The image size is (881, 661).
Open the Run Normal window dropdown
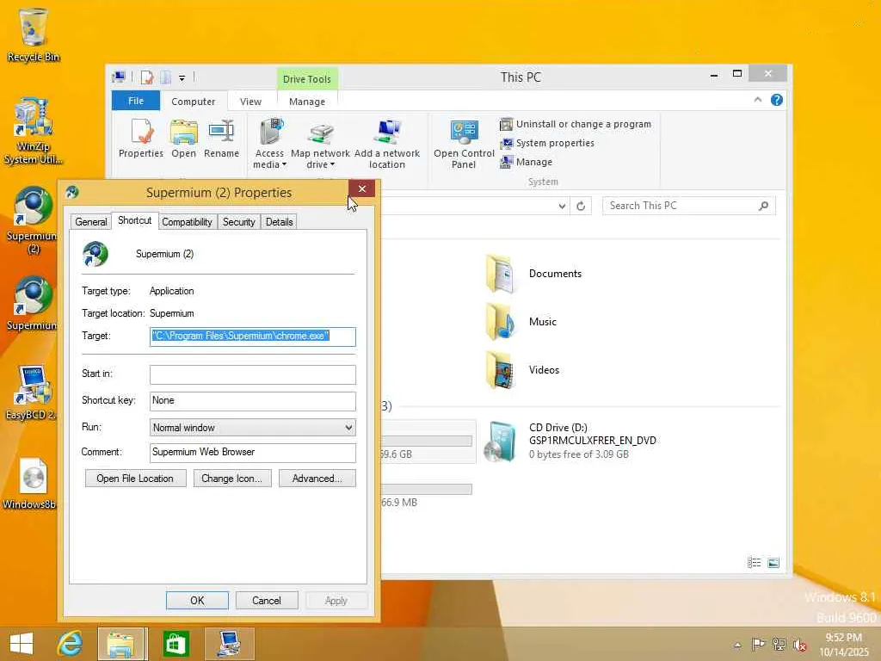point(253,428)
